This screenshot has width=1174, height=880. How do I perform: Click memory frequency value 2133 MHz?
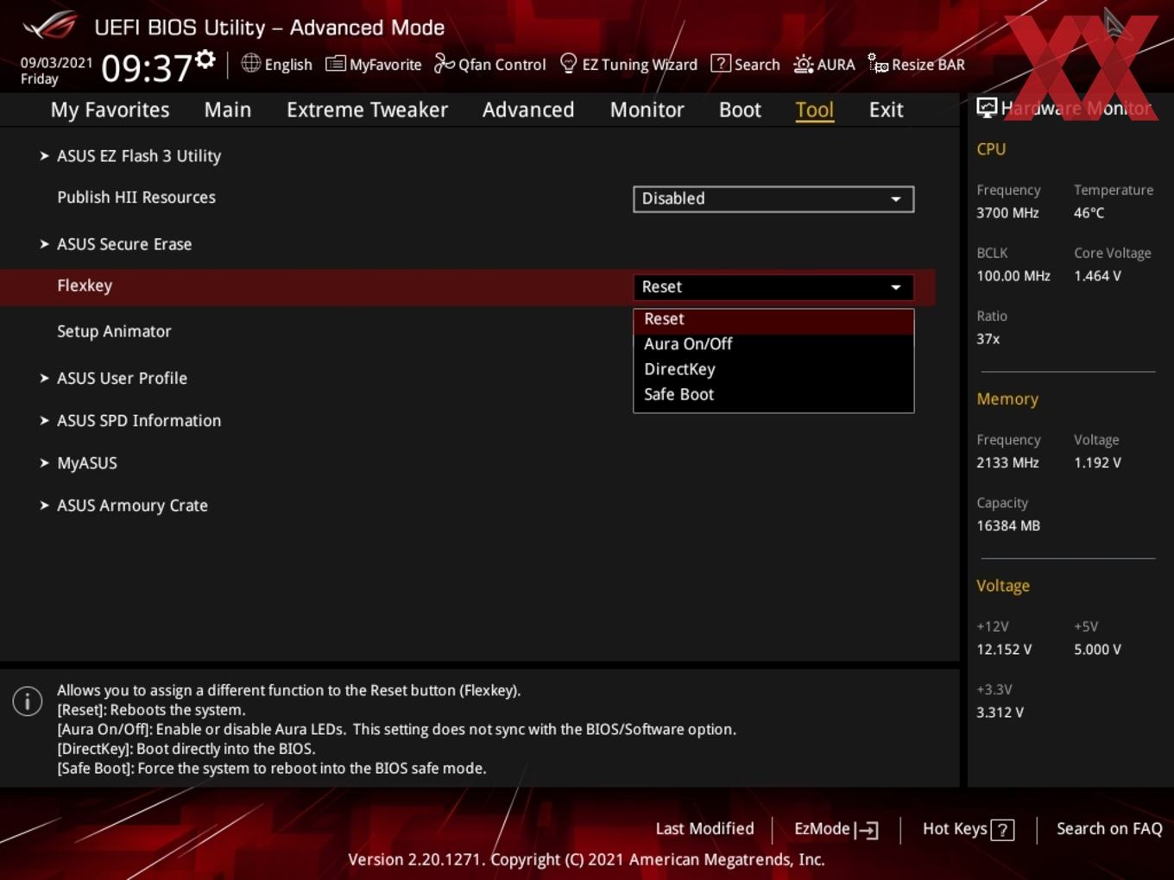[x=1007, y=463]
